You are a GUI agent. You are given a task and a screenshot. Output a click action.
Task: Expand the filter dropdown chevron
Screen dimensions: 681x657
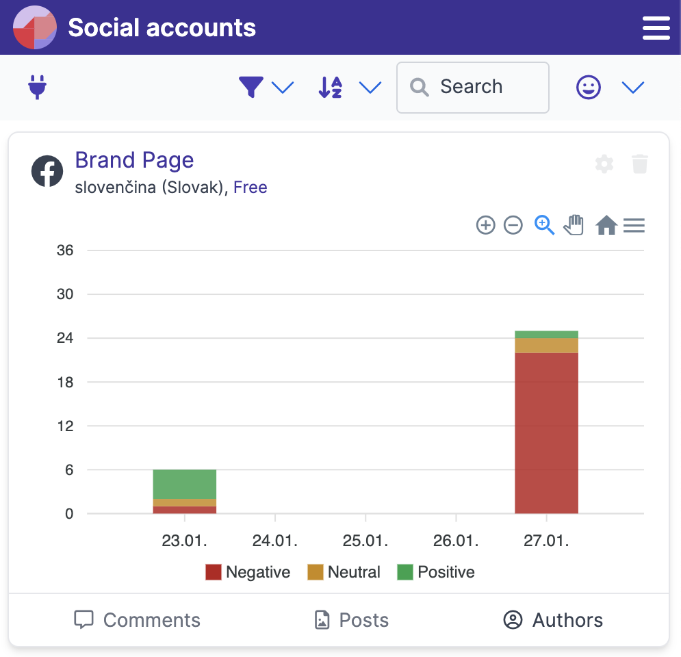[283, 88]
